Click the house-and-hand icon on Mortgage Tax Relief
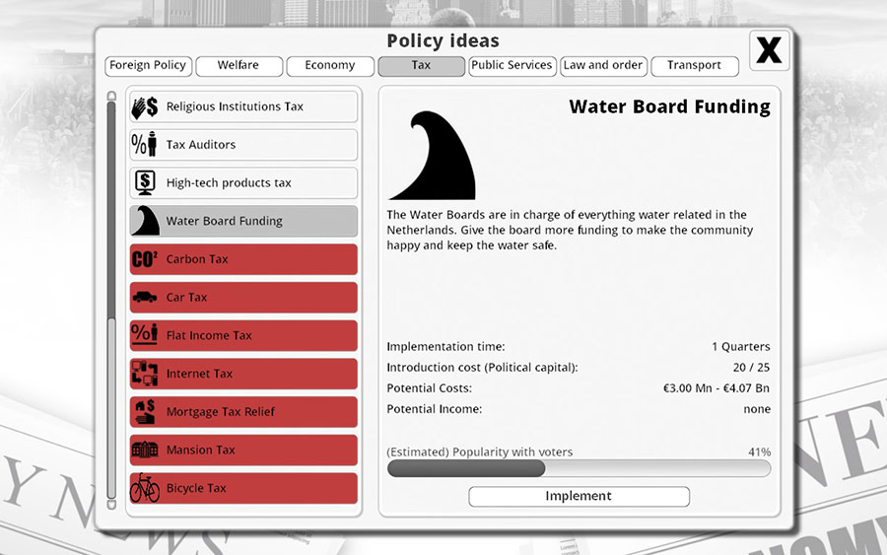Viewport: 887px width, 555px height. pyautogui.click(x=145, y=411)
